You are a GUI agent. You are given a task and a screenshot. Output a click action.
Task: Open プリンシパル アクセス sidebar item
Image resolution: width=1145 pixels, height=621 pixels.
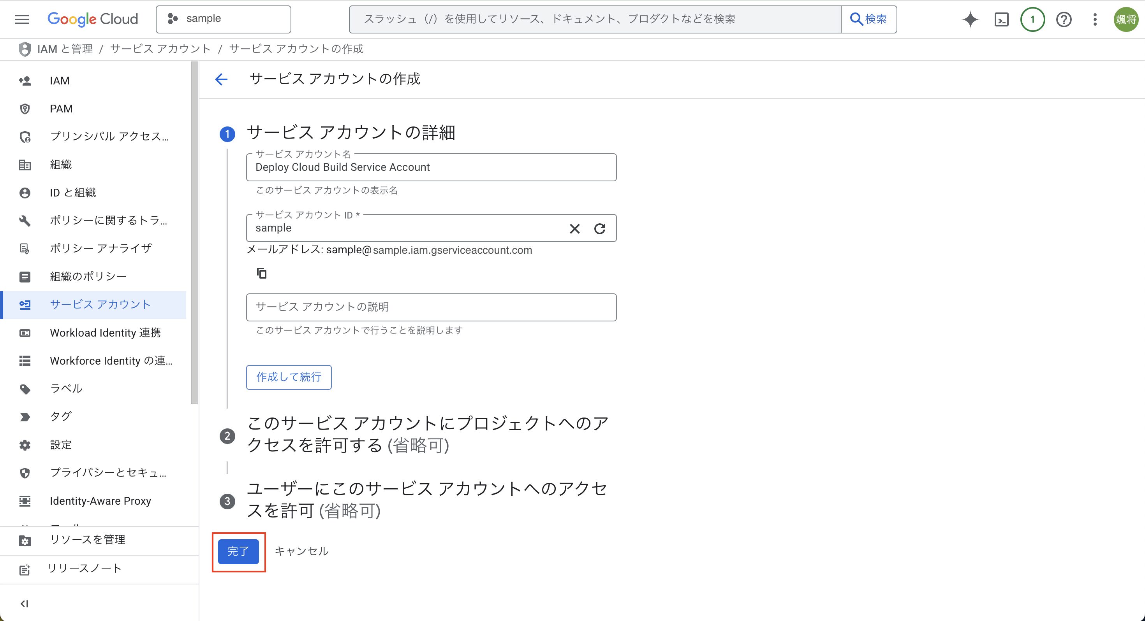93,136
